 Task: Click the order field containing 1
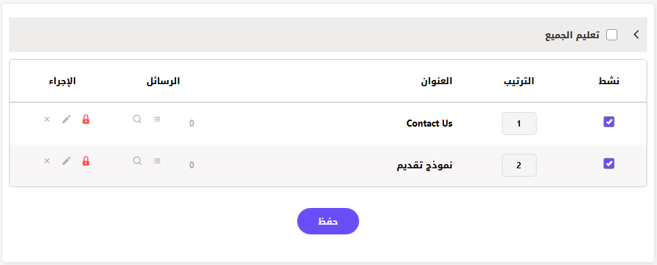(x=519, y=124)
